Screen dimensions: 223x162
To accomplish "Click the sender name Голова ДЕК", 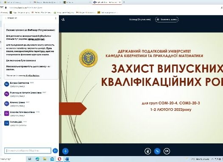I will 16,122.
